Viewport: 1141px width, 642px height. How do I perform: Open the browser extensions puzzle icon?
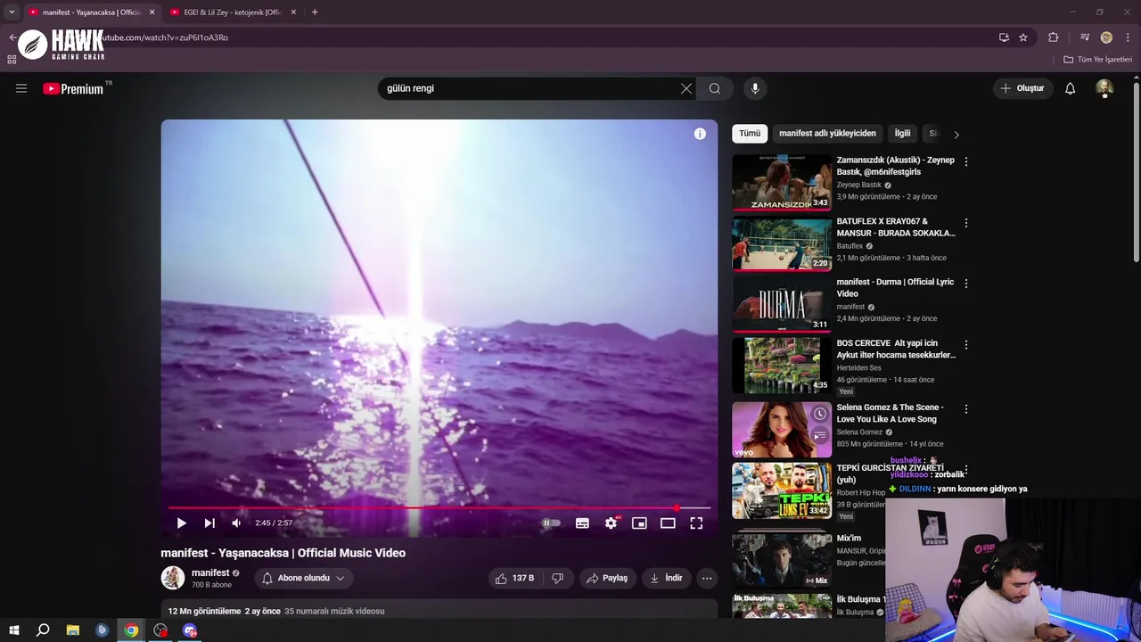pyautogui.click(x=1054, y=37)
